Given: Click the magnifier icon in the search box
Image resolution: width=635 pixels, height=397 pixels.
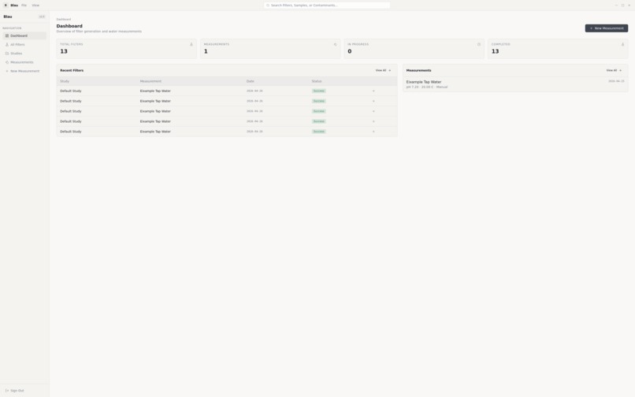Looking at the screenshot, I should (268, 6).
